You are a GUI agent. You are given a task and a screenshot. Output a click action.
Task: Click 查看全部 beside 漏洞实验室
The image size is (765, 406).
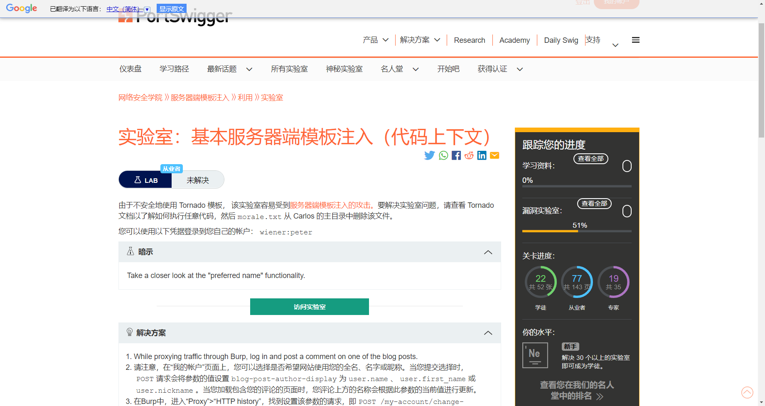pos(594,204)
